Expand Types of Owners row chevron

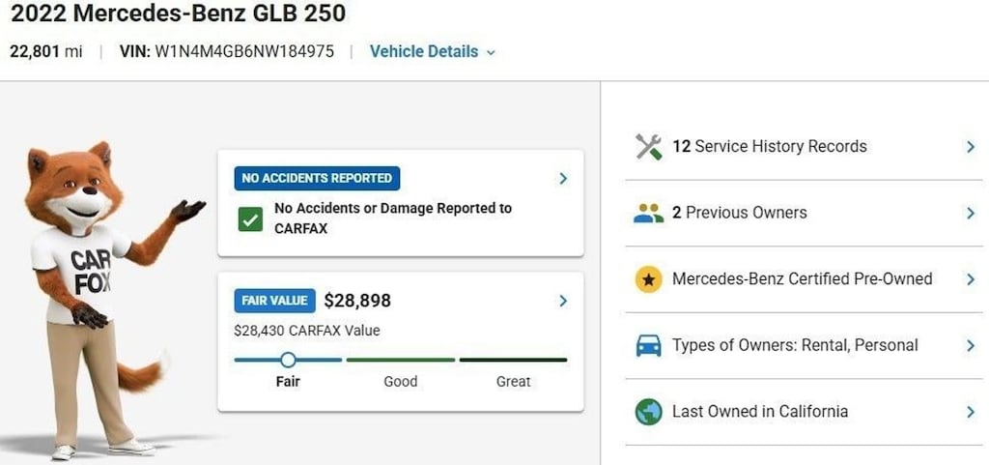971,345
